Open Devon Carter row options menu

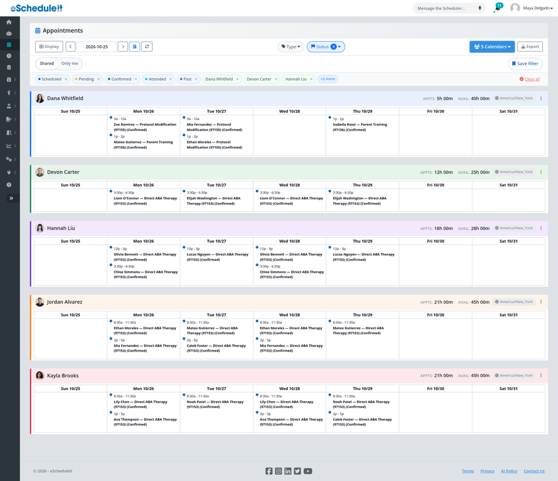(x=541, y=172)
